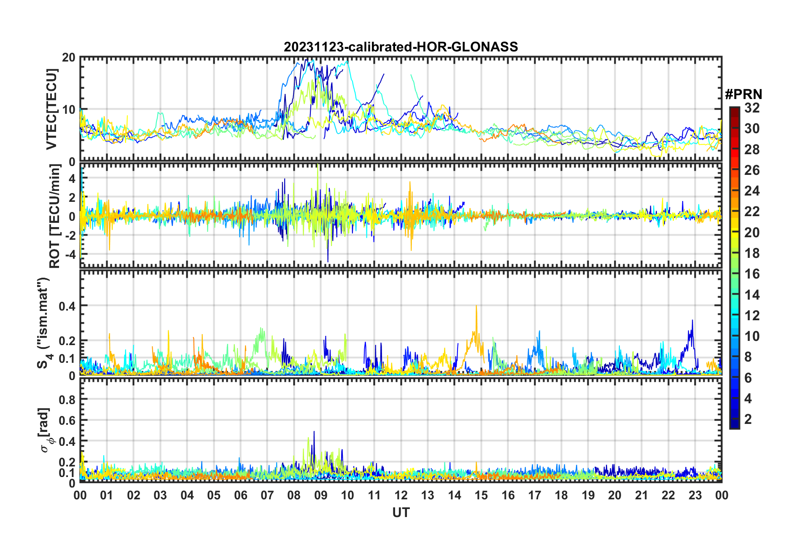The width and height of the screenshot is (802, 536).
Task: Click the ROT [TECU/min] y-axis label
Action: coord(55,216)
